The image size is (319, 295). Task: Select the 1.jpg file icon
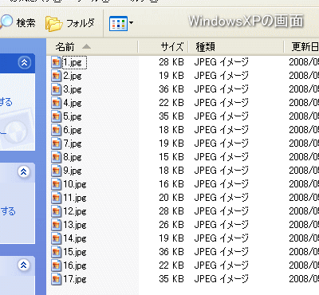56,62
